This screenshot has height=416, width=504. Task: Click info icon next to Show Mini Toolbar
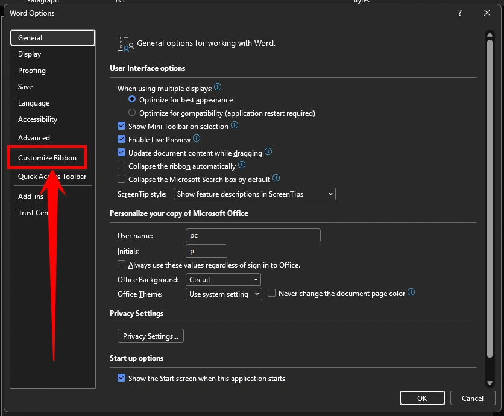235,125
